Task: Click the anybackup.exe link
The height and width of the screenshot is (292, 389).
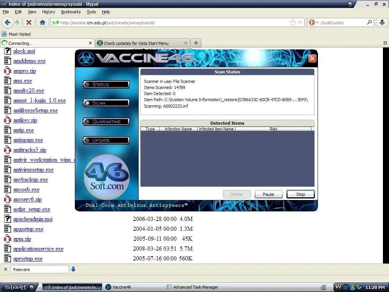Action: click(30, 179)
